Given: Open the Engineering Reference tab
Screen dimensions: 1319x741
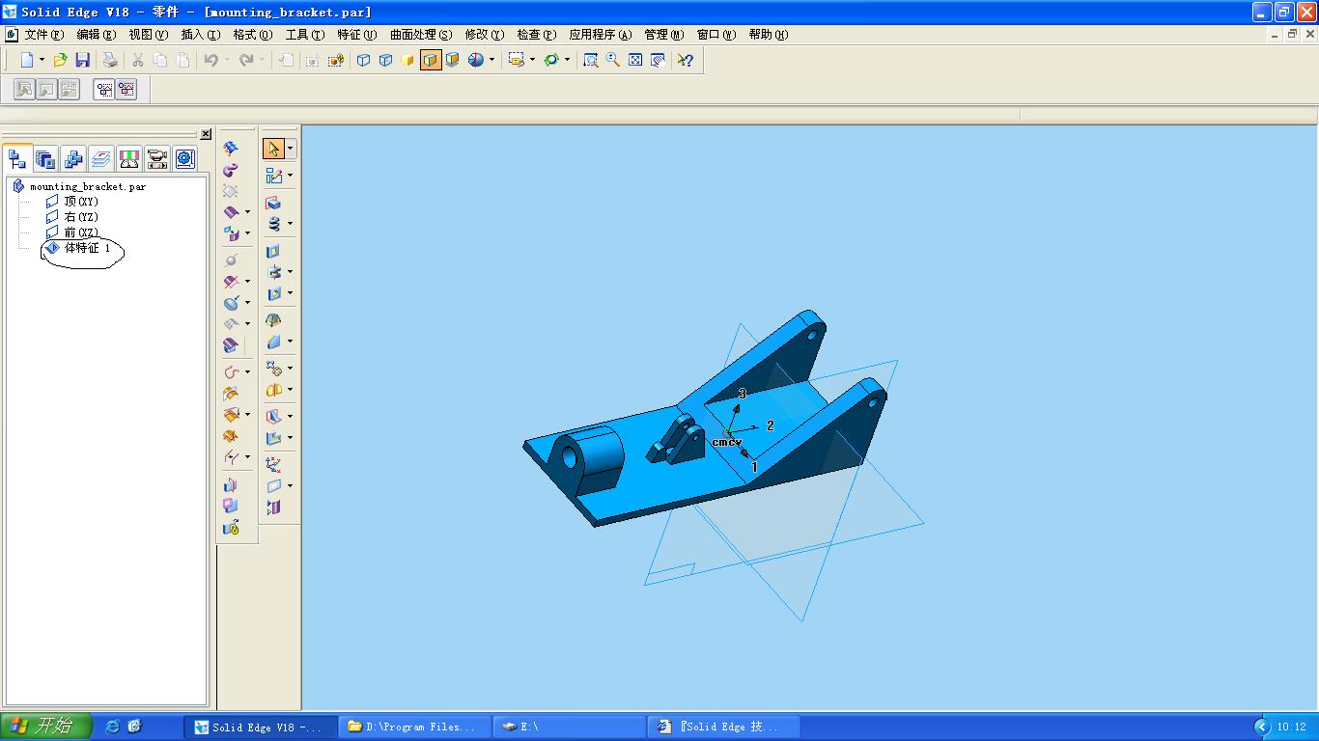Looking at the screenshot, I should coord(184,158).
